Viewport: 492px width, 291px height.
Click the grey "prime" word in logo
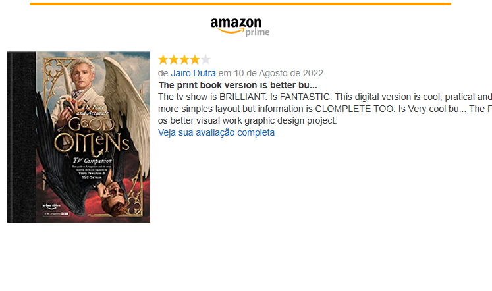(x=258, y=32)
